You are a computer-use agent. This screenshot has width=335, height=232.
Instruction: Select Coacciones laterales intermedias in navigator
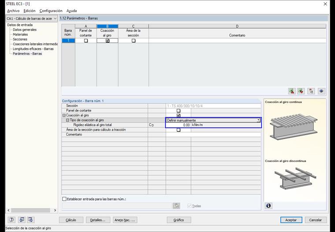[35, 44]
